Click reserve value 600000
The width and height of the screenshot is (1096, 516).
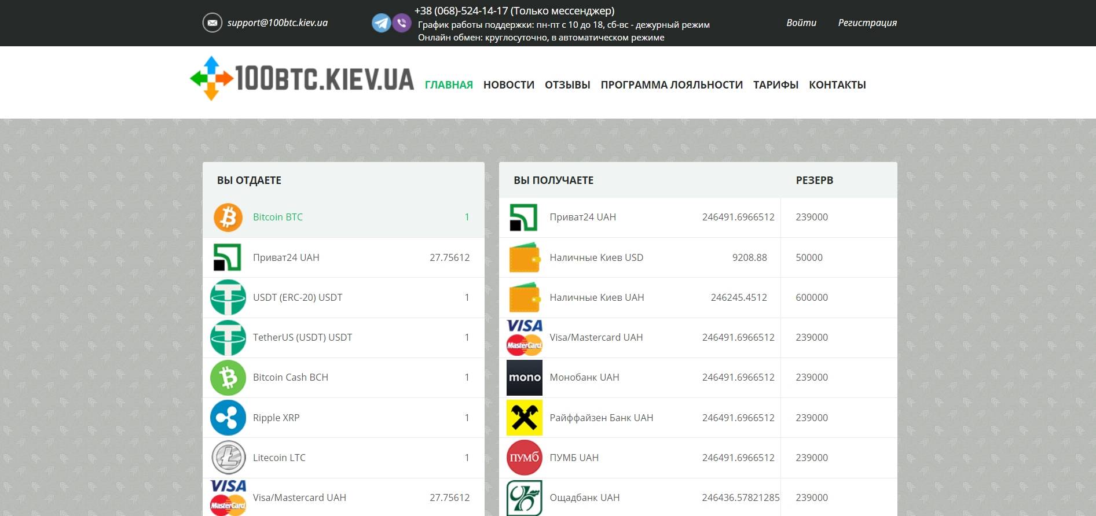[812, 297]
